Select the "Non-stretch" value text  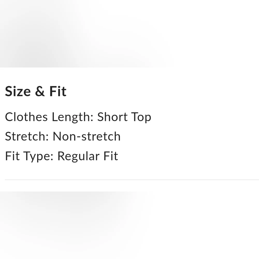87,136
